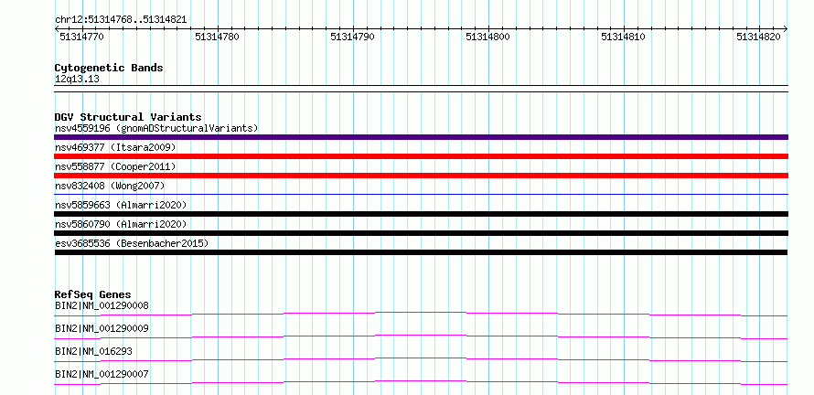Click the right arrow end of the ruler
Screen dimensions: 814x395
(786, 29)
